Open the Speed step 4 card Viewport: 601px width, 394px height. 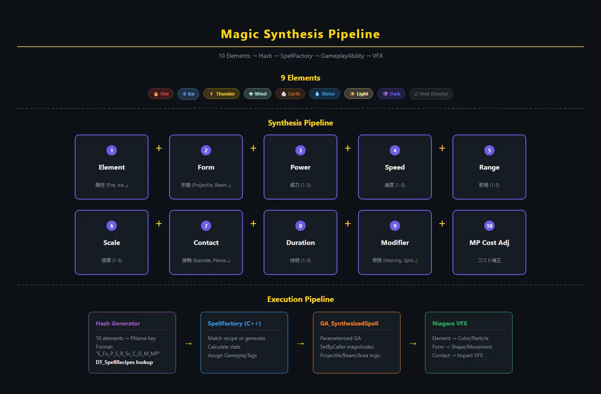point(395,167)
